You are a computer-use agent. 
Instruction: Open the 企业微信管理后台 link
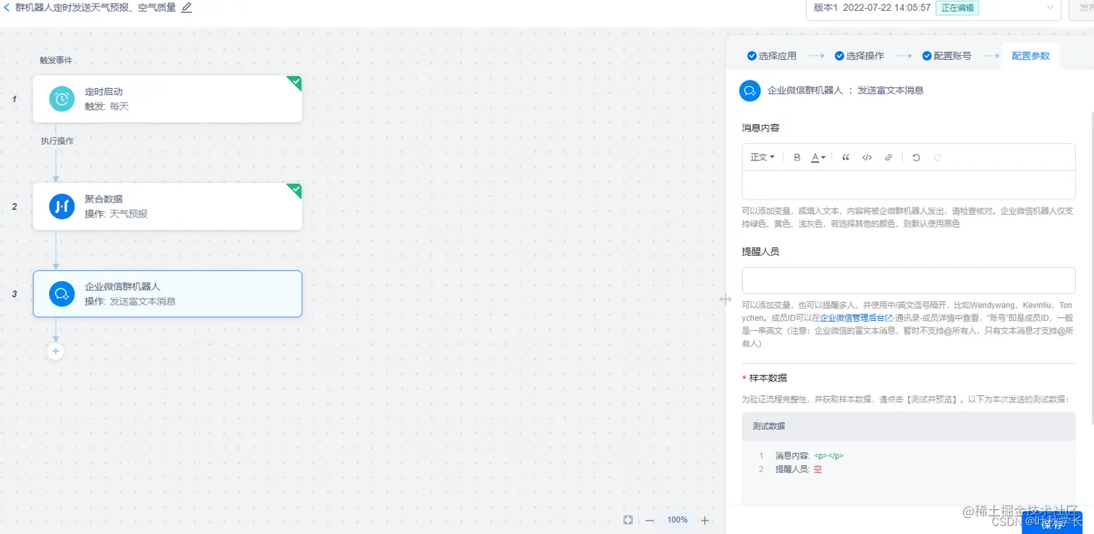click(856, 318)
